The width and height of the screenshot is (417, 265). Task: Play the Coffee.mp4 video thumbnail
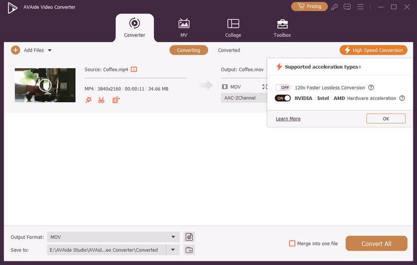pos(45,85)
